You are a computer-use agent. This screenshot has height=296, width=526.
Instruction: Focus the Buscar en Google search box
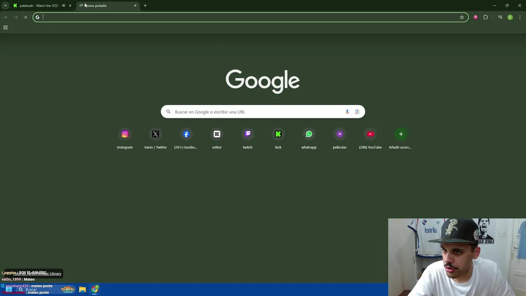coord(263,112)
